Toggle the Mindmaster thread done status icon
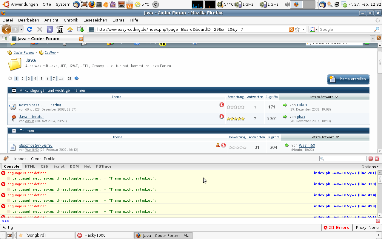The height and width of the screenshot is (239, 382). click(x=223, y=145)
